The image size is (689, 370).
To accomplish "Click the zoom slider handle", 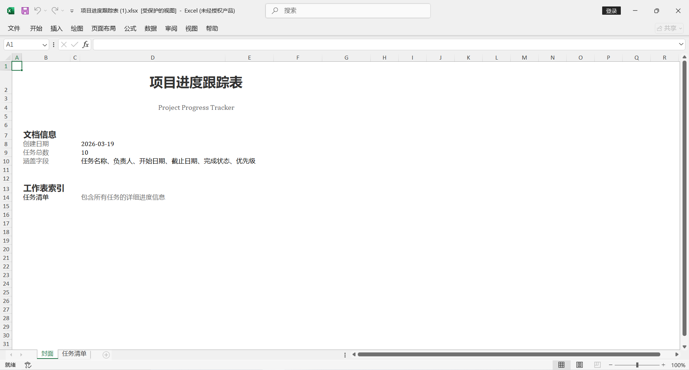I will click(x=637, y=365).
